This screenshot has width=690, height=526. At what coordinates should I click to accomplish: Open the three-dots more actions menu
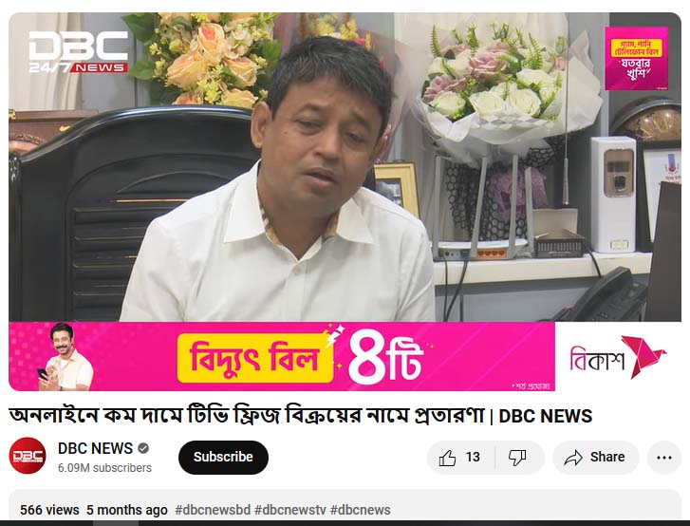pyautogui.click(x=664, y=458)
